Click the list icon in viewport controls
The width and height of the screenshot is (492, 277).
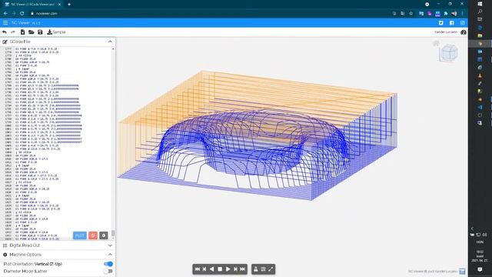click(263, 269)
